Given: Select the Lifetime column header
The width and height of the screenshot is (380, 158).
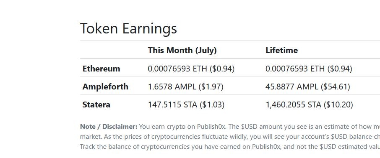Looking at the screenshot, I should click(x=281, y=50).
